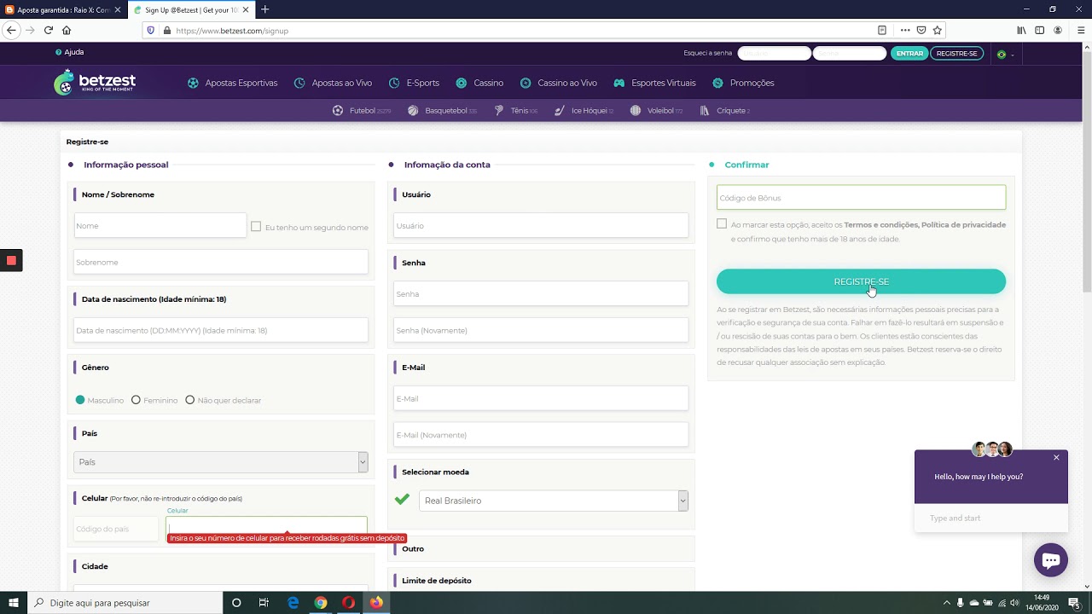Expand the Real Brasileiro currency dropdown
This screenshot has width=1092, height=614.
[x=554, y=501]
